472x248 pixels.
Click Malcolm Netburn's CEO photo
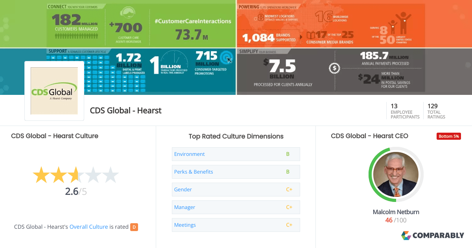tap(396, 175)
